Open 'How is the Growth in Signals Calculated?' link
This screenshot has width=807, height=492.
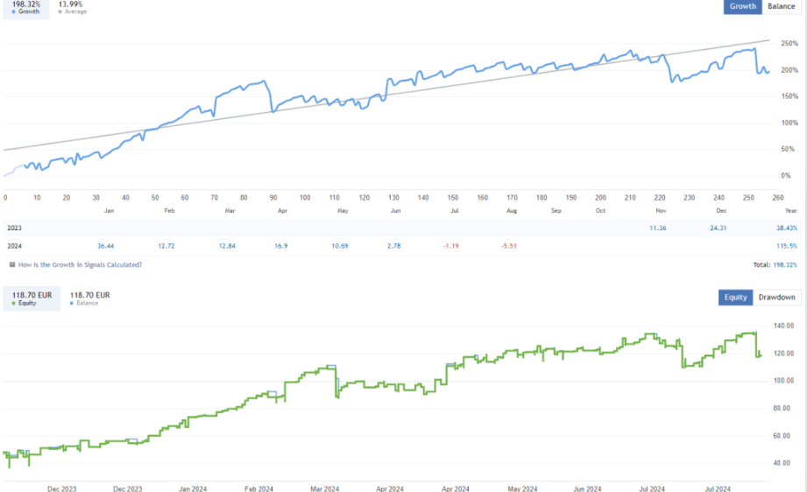pos(80,264)
